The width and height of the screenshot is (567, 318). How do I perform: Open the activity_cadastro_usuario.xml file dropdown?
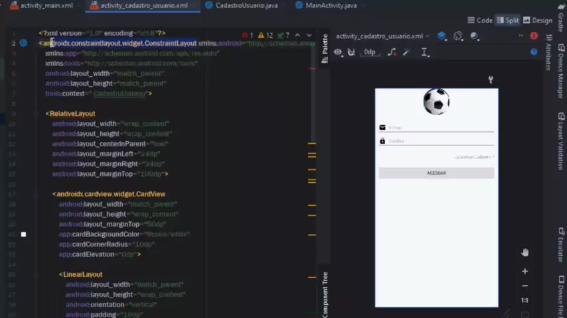pos(382,36)
